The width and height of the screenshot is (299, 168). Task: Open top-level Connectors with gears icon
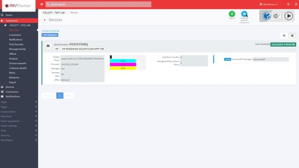(12, 92)
